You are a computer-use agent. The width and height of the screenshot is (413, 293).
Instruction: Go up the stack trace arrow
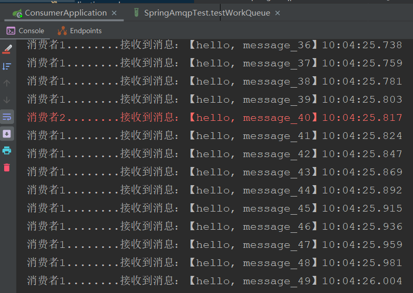pos(7,83)
